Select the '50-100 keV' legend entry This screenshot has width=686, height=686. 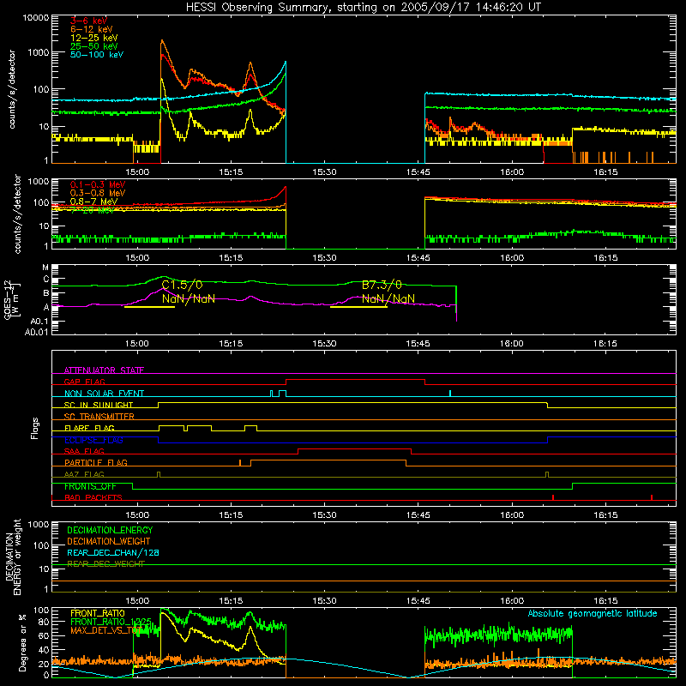pos(97,55)
